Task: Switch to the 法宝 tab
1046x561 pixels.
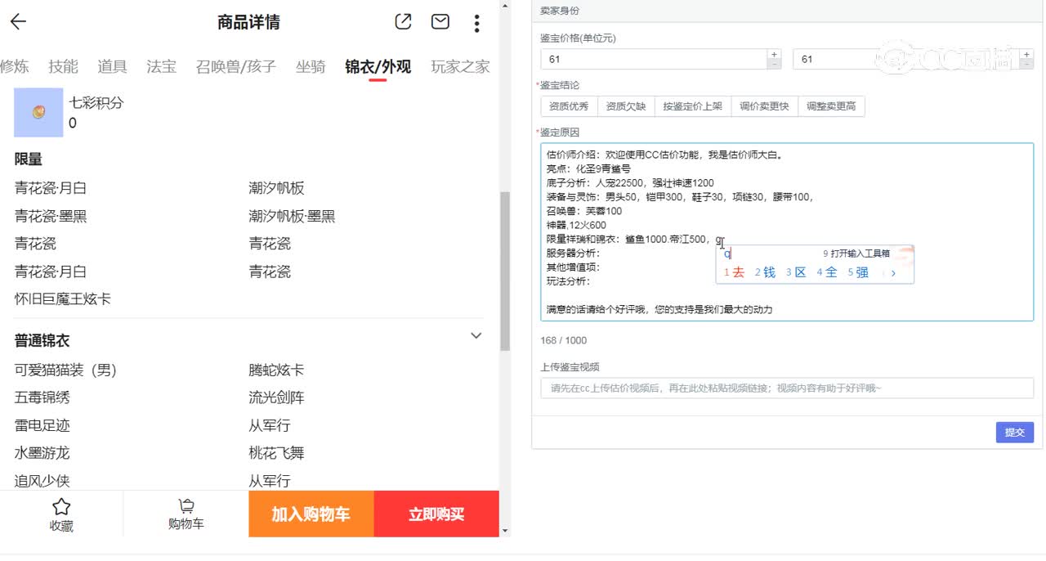Action: pos(160,66)
